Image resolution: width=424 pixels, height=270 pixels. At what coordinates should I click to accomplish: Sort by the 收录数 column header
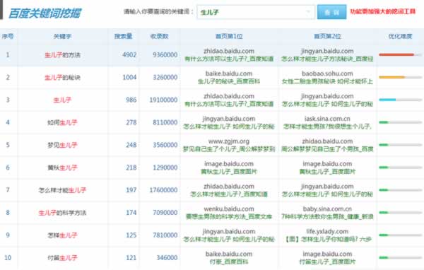tap(160, 36)
